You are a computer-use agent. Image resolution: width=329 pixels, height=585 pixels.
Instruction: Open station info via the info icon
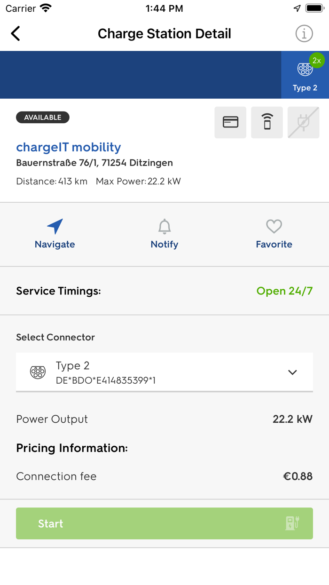304,33
